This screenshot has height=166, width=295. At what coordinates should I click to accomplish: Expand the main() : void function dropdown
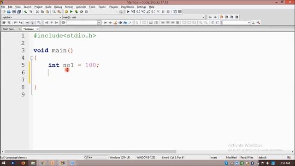(x=203, y=17)
